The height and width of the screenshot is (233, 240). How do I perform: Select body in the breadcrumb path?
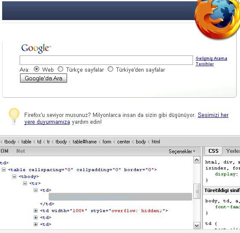pos(141,142)
